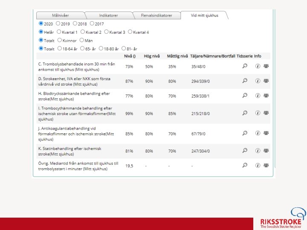Image resolution: width=307 pixels, height=230 pixels.
Task: Click value 35/48/0 in row C
Action: [x=198, y=67]
